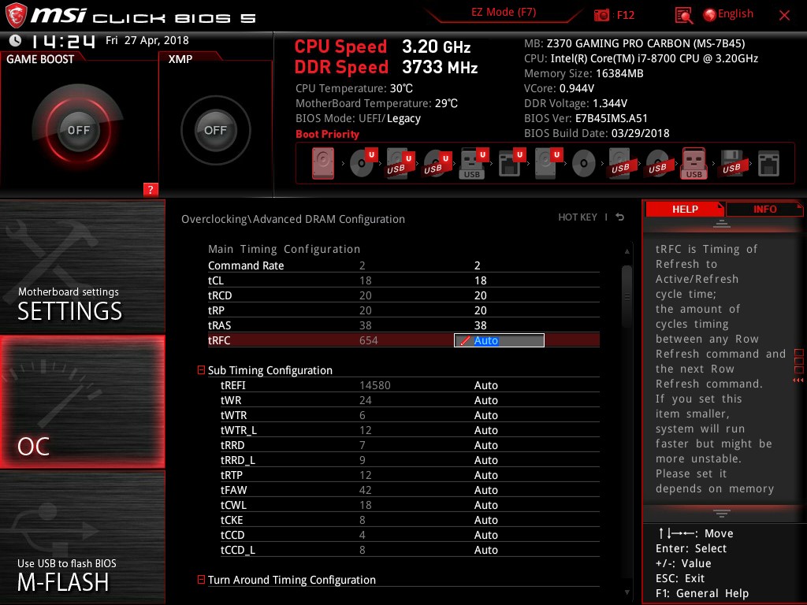Select the tREFI Auto value

click(x=485, y=385)
